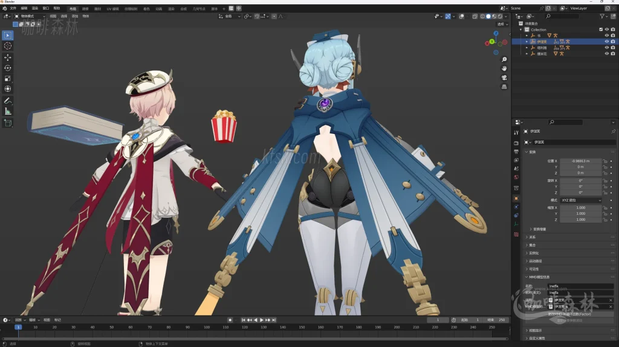
Task: Toggle the pin icon in properties header
Action: point(613,132)
